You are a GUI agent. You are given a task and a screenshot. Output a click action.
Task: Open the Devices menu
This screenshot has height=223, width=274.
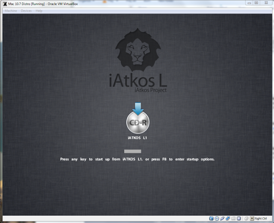(x=26, y=11)
